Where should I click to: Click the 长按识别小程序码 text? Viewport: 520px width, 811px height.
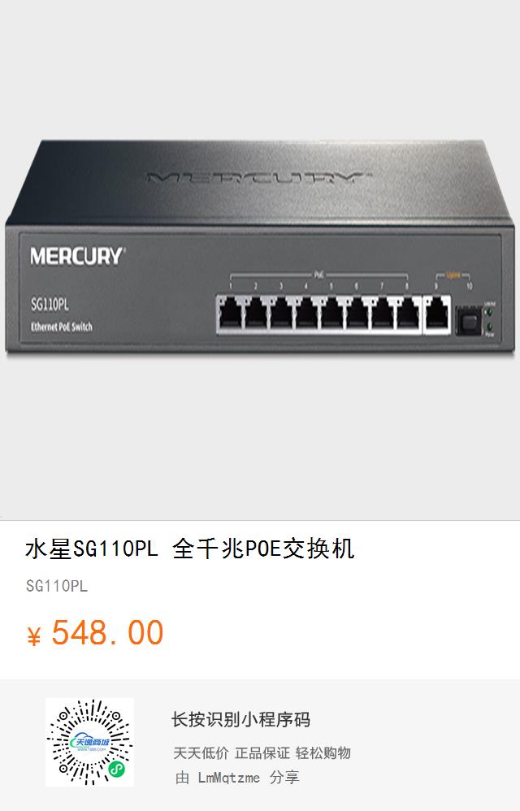[x=240, y=719]
